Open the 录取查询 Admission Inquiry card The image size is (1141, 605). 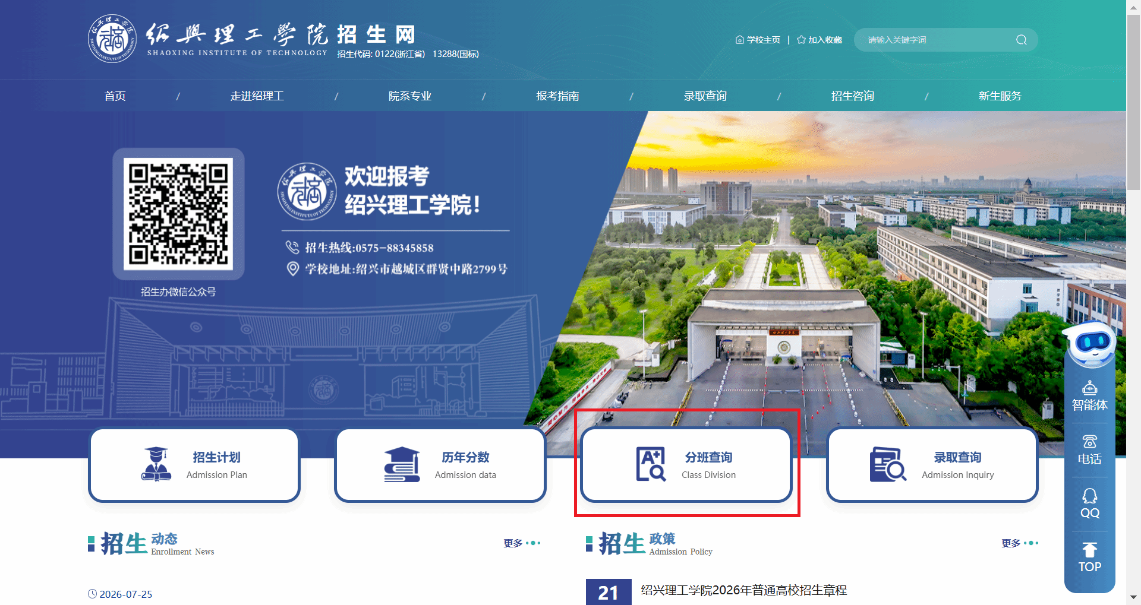(x=932, y=465)
